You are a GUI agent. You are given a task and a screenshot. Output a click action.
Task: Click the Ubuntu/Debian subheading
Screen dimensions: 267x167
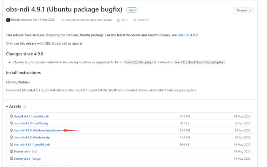(x=18, y=82)
